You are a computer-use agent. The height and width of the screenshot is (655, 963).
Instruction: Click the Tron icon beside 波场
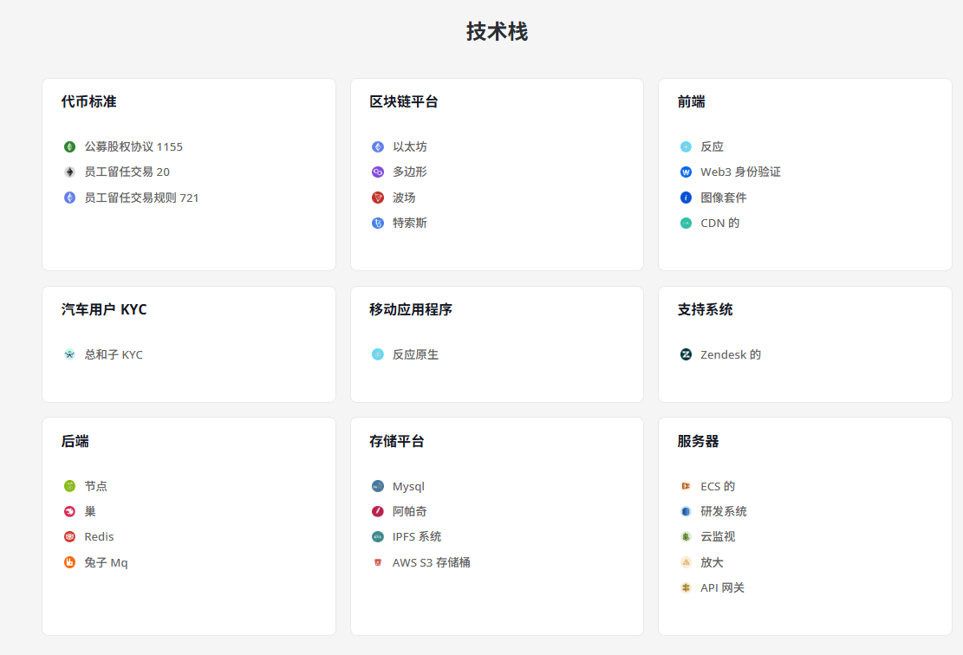(x=378, y=198)
